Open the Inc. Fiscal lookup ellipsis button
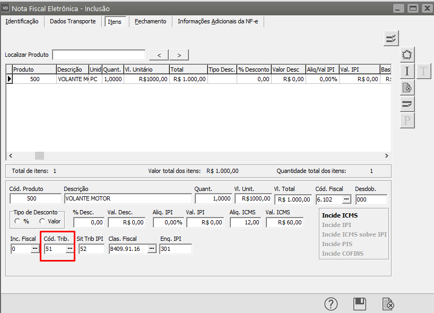434x313 pixels. click(x=34, y=249)
